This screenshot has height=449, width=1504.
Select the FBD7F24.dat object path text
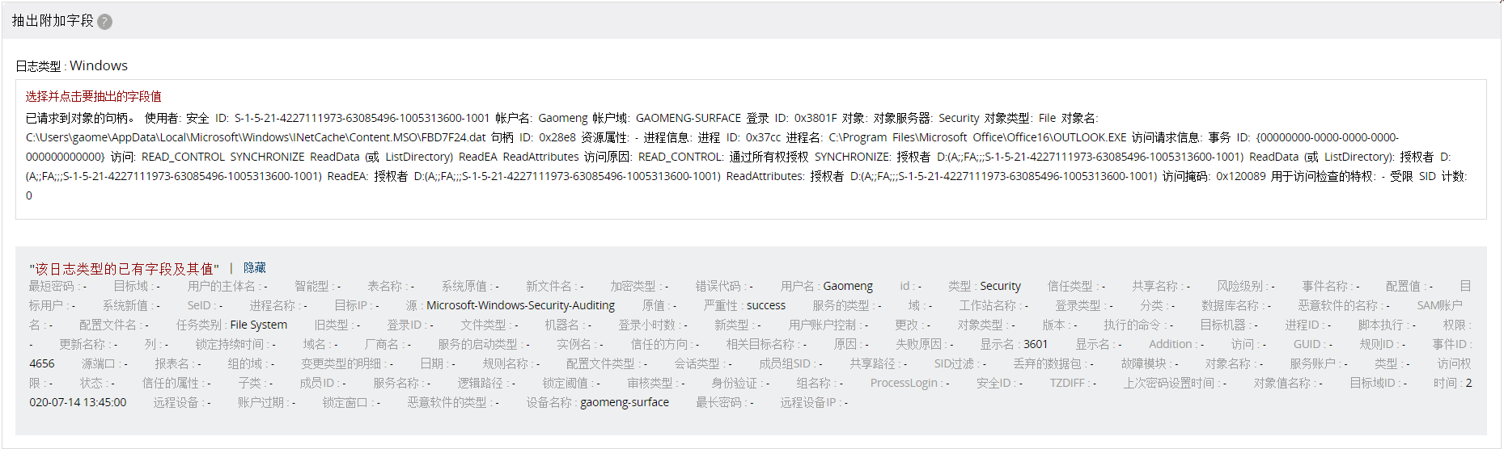pyautogui.click(x=256, y=137)
